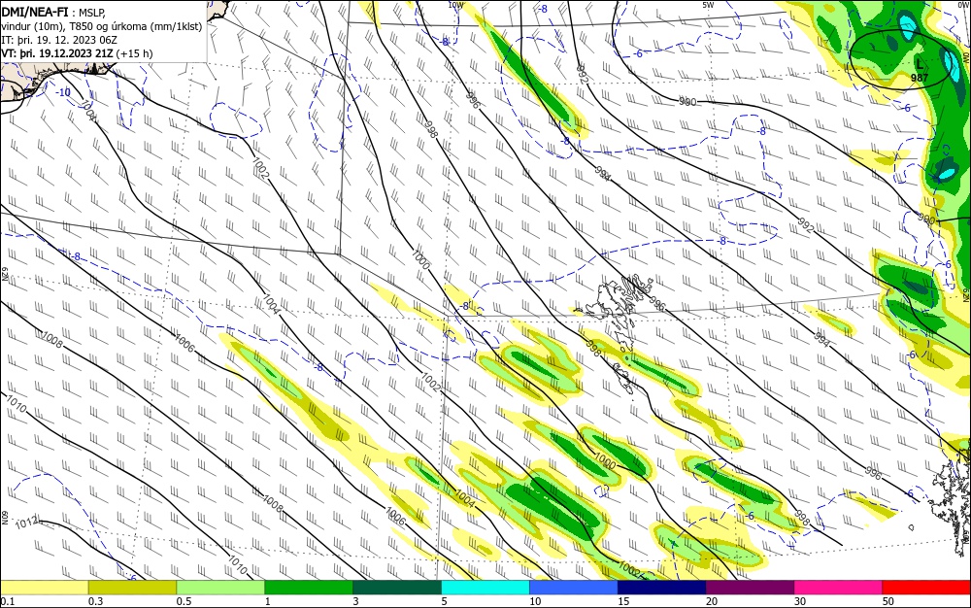The image size is (971, 608).
Task: Click the '1012' isobar label
Action: [26, 524]
